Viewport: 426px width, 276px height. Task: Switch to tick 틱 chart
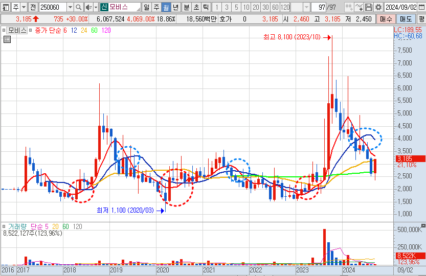206,7
